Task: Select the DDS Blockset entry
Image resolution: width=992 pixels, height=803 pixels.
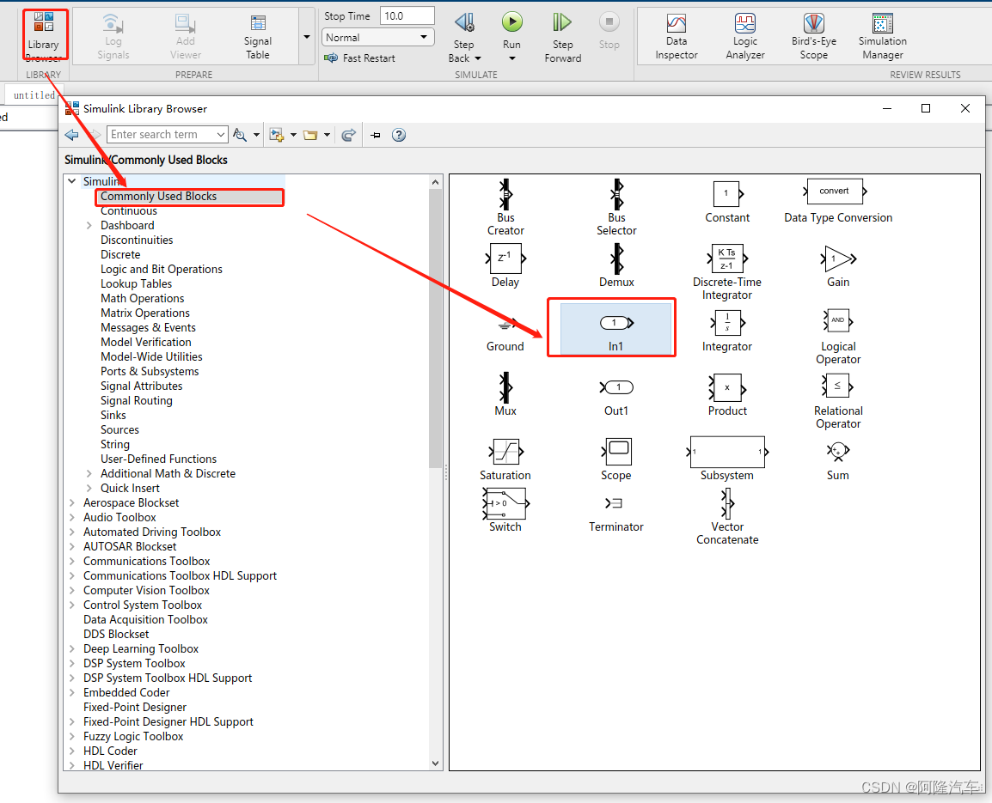Action: pyautogui.click(x=116, y=634)
